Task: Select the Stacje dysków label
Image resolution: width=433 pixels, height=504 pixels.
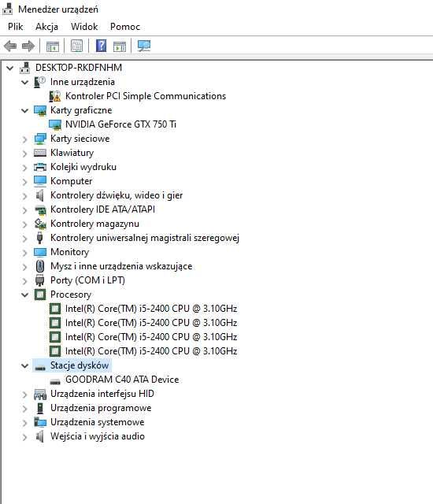Action: (x=80, y=365)
